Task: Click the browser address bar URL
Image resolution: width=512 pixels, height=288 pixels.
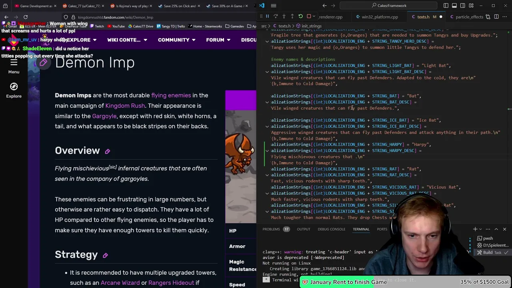Action: pyautogui.click(x=116, y=17)
